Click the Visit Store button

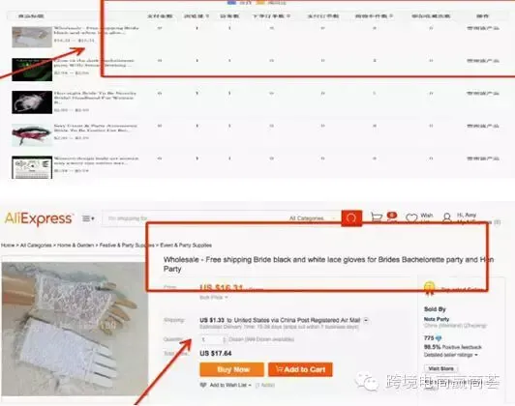click(x=440, y=369)
